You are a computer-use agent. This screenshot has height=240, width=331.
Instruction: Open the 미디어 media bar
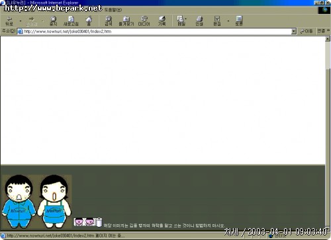click(x=144, y=21)
